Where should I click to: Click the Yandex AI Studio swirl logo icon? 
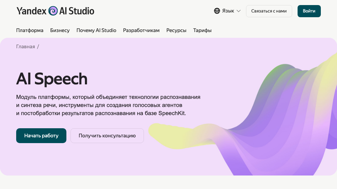coord(53,11)
